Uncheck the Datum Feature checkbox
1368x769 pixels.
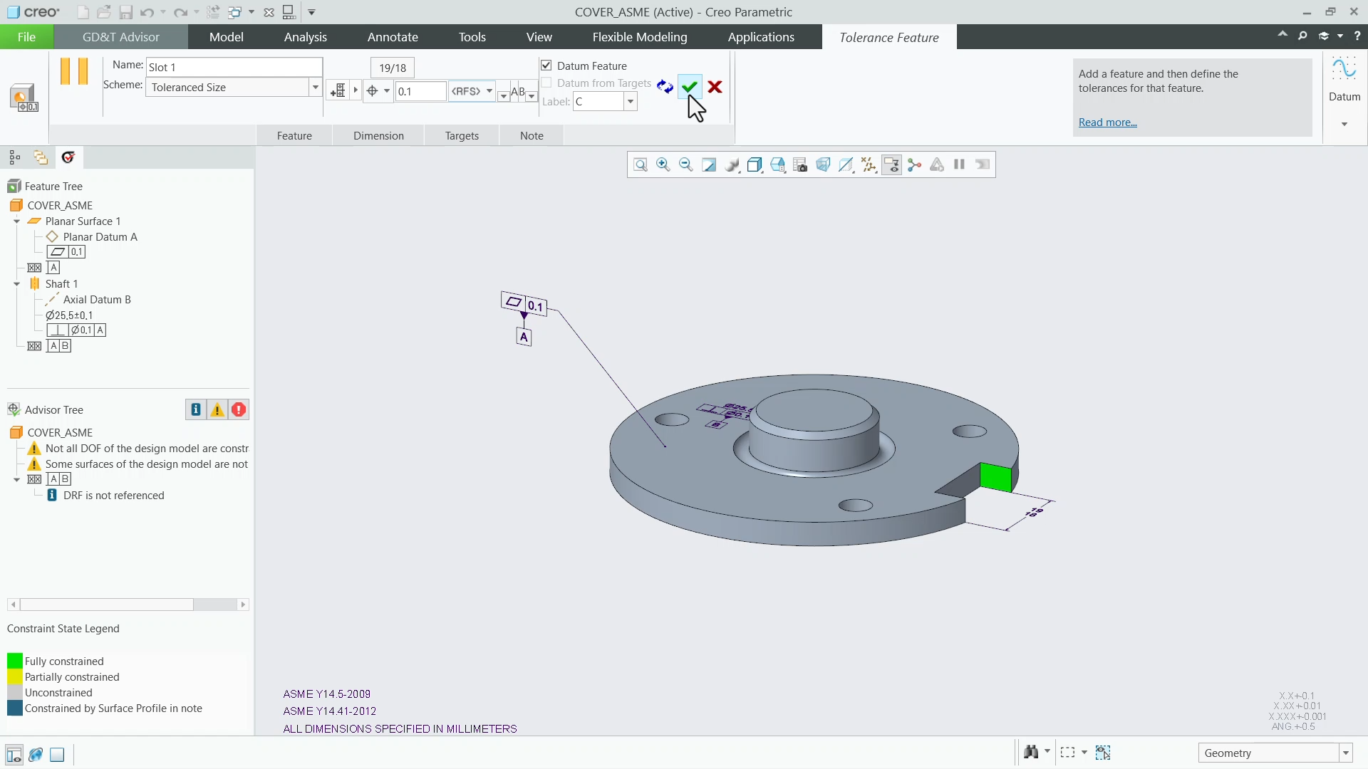[546, 66]
